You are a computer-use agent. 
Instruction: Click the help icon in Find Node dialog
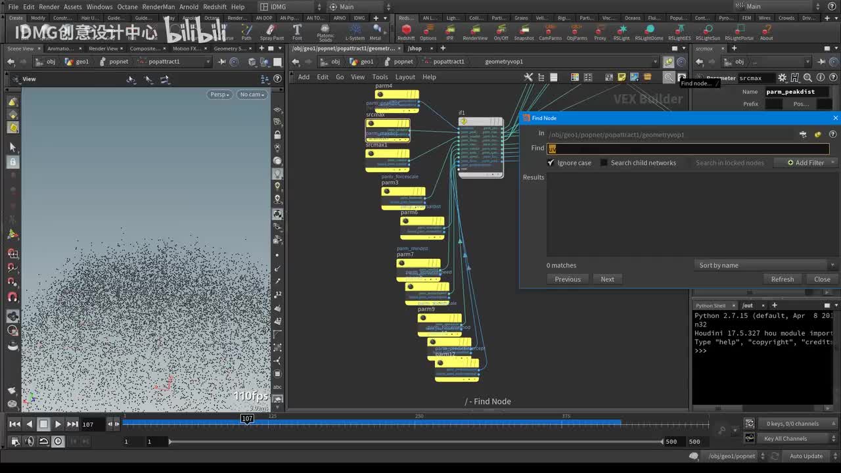point(832,134)
